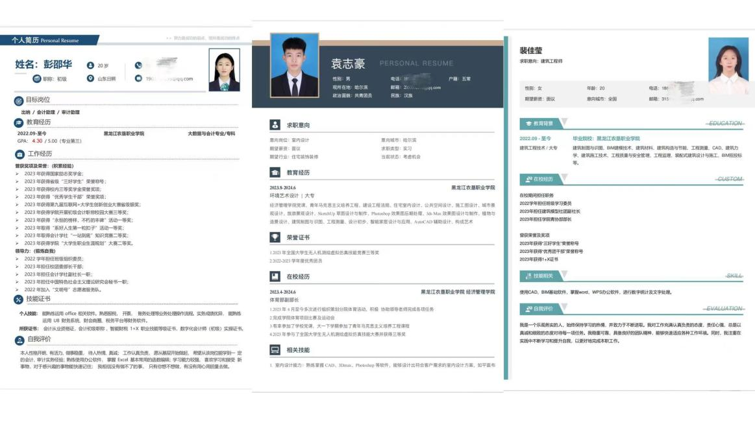Click the graduation cap icon beside 教育经历 in 彭邵华's resume
This screenshot has height=424, width=755.
[18, 123]
